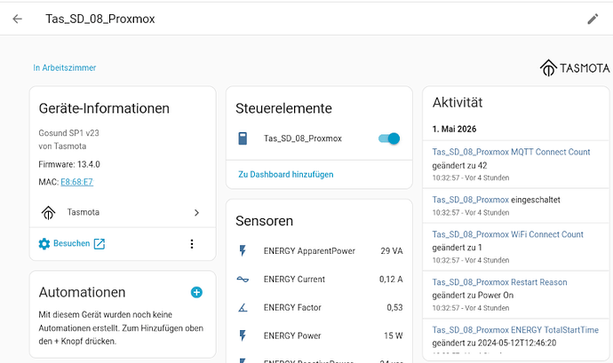
Task: Open the ENERGY ApparentPower sensor row
Action: (x=320, y=251)
